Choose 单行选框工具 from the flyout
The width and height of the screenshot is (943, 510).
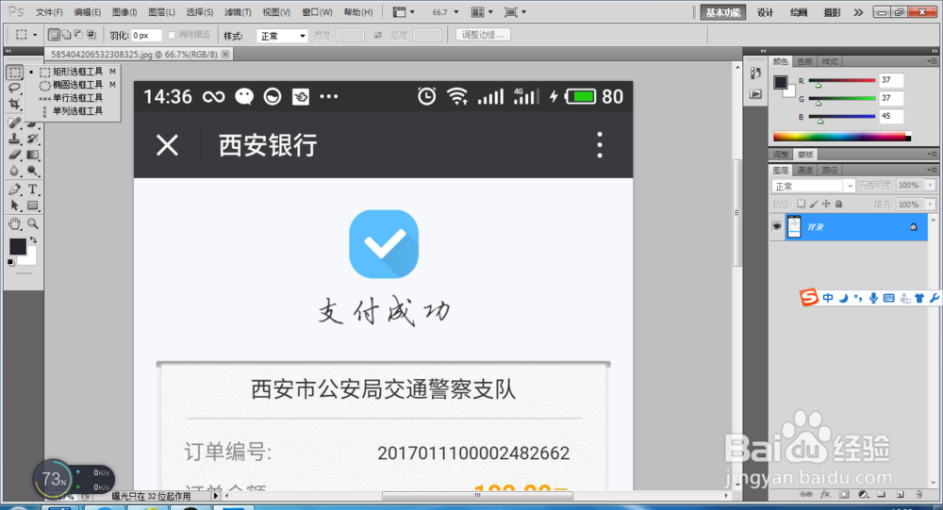click(76, 98)
